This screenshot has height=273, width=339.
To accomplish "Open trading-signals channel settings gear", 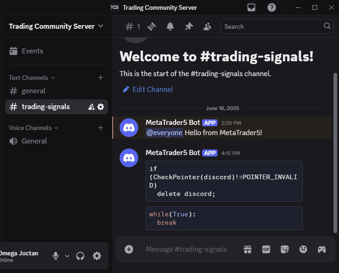I will pos(101,107).
